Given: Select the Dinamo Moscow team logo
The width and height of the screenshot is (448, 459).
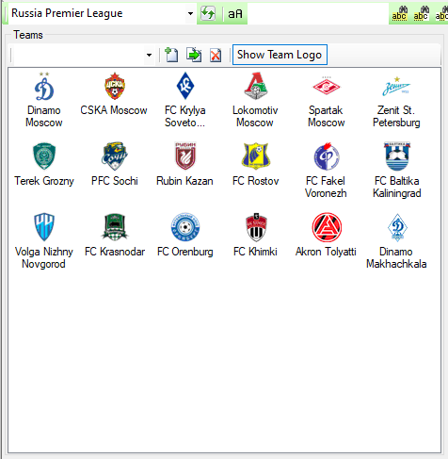Looking at the screenshot, I should [x=44, y=86].
